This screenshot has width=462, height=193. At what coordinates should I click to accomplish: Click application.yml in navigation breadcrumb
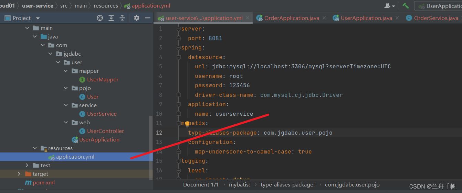click(x=151, y=6)
